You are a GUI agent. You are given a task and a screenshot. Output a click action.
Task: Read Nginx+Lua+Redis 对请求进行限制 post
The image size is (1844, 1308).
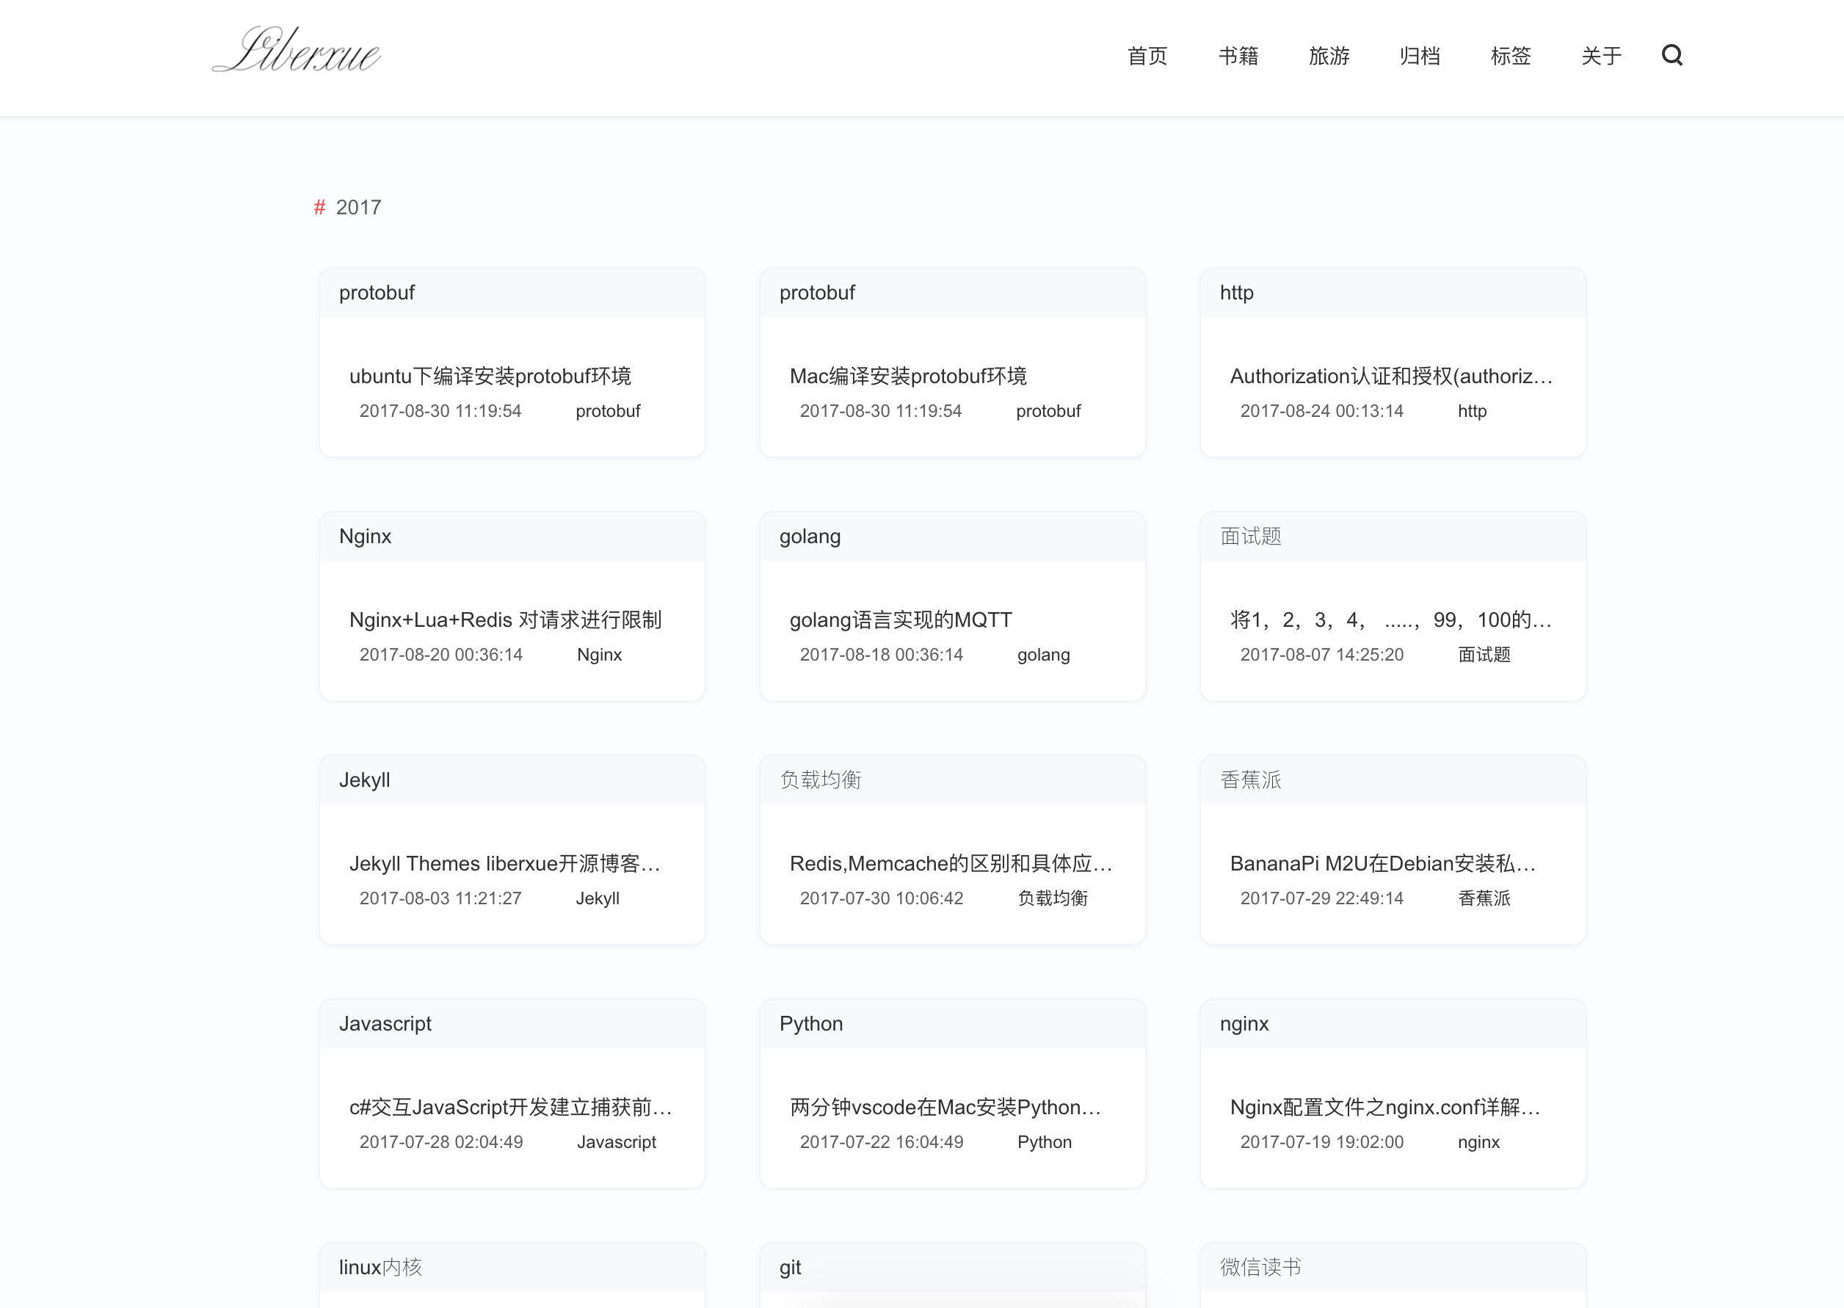pos(505,620)
